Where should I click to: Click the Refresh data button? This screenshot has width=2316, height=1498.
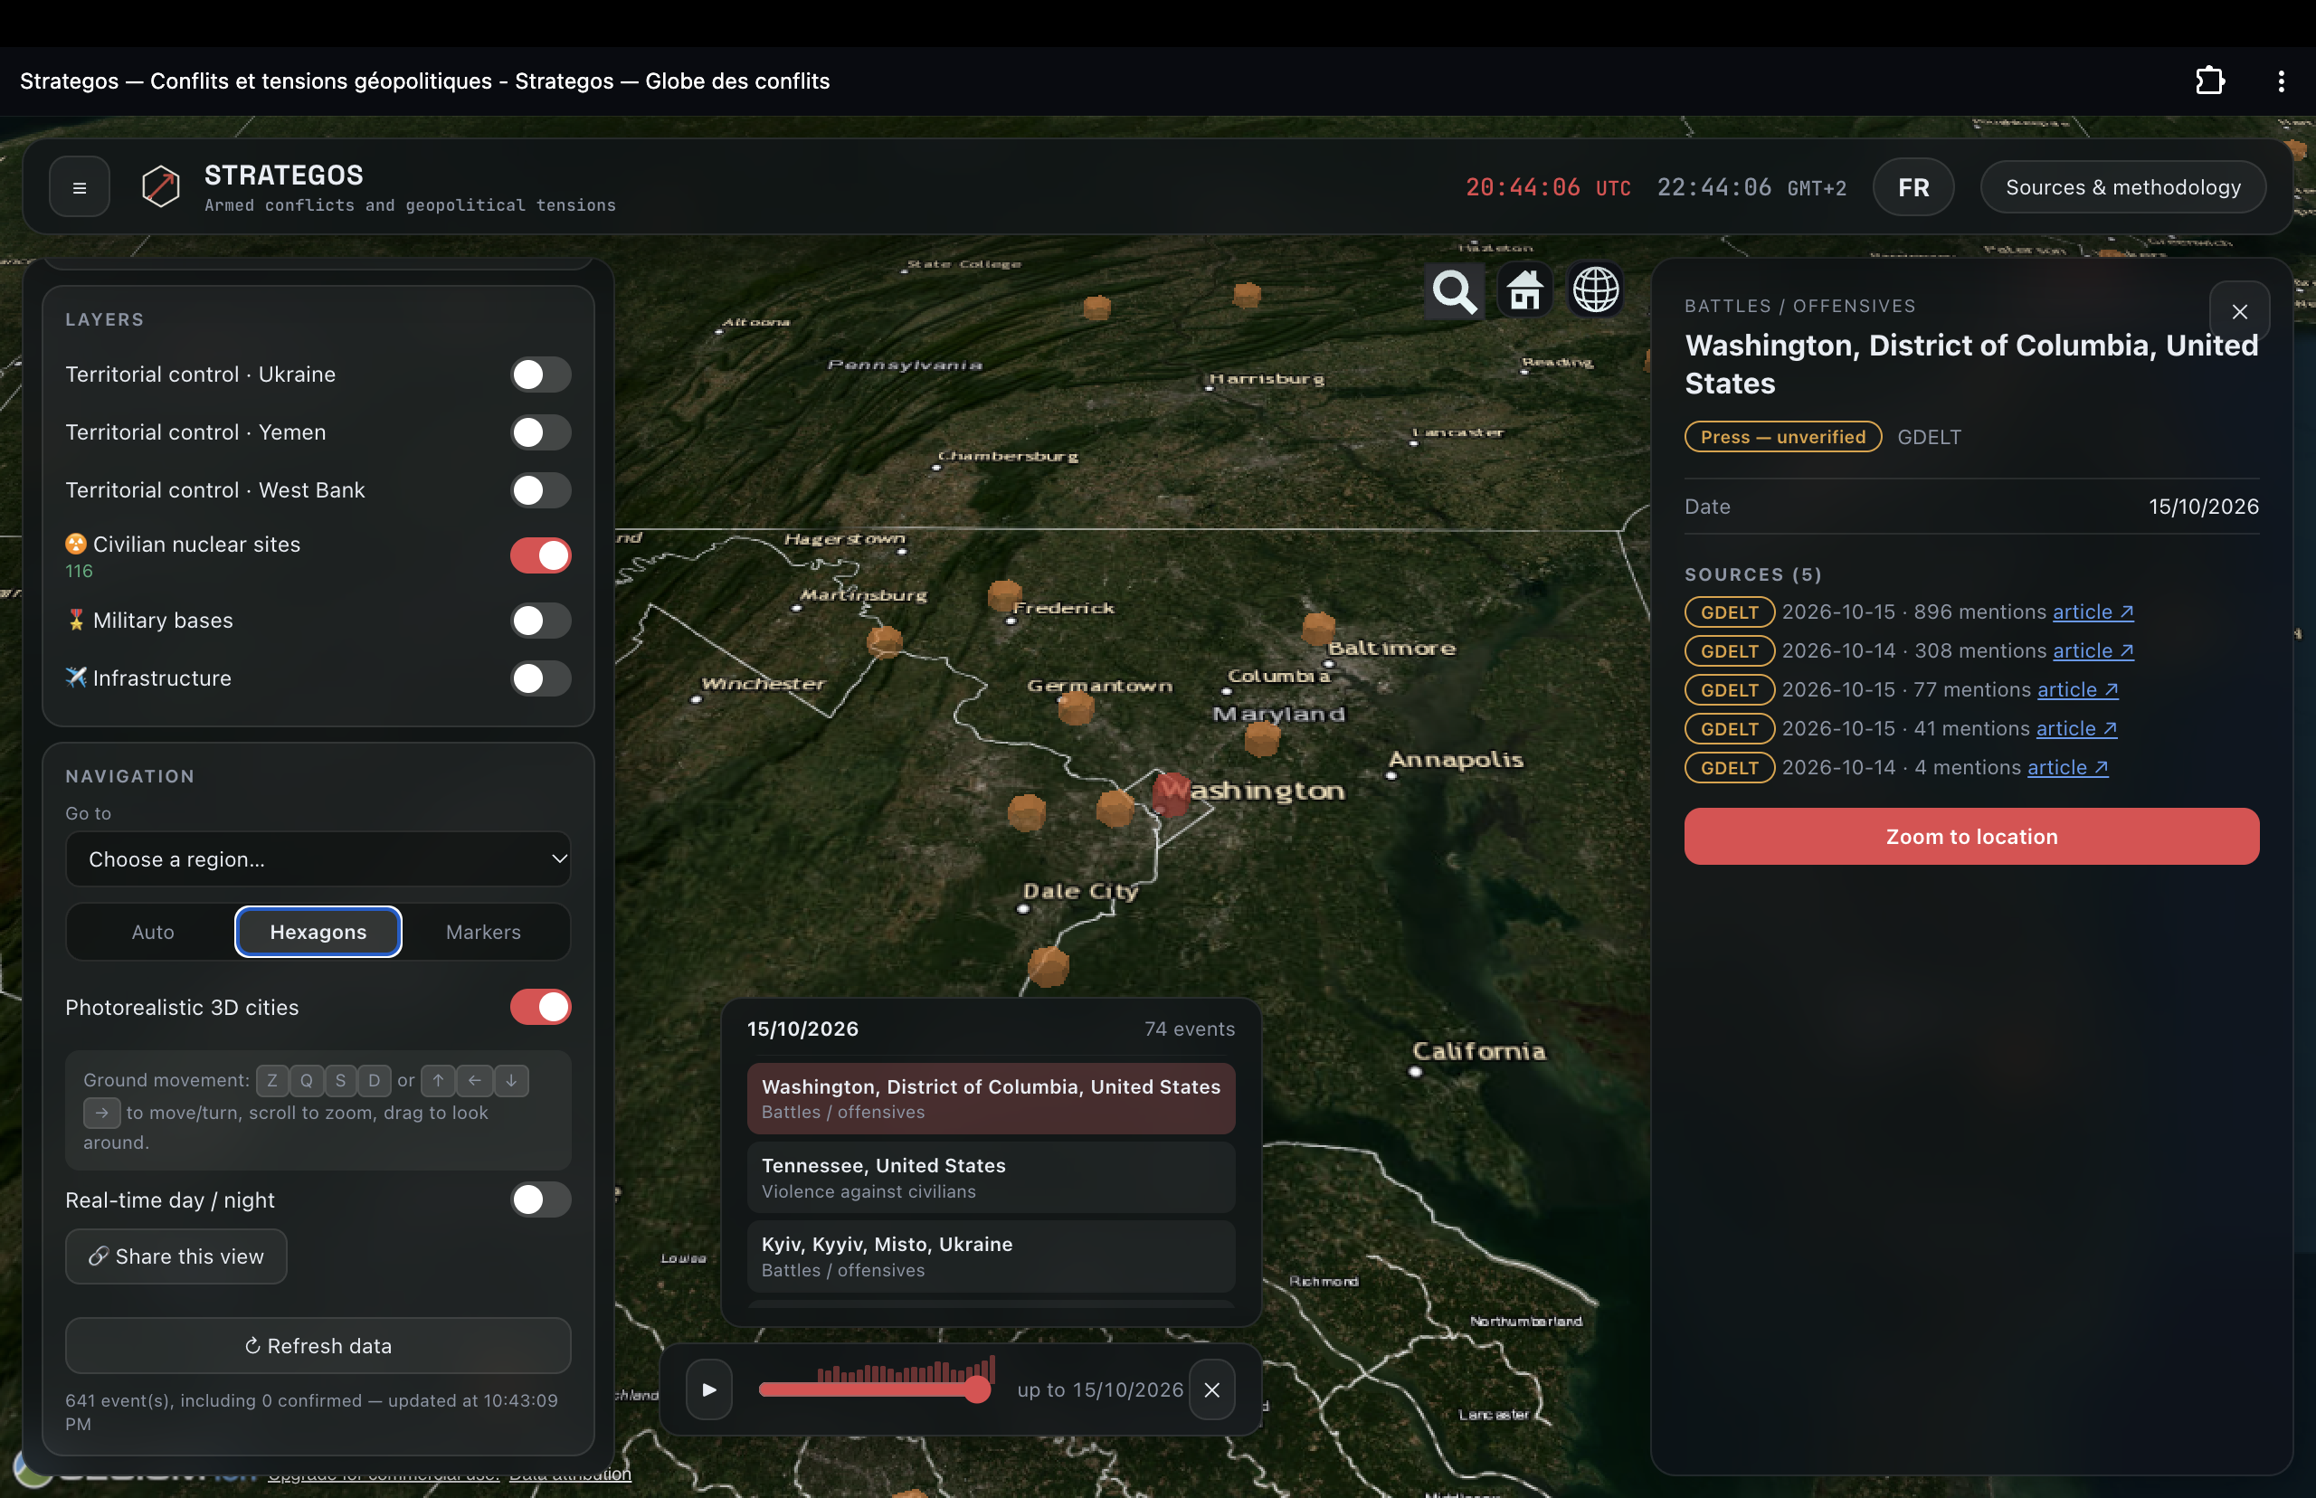pos(318,1345)
